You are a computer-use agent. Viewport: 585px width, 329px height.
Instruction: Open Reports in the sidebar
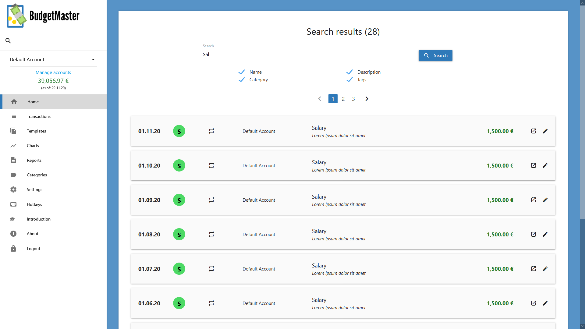click(x=53, y=160)
